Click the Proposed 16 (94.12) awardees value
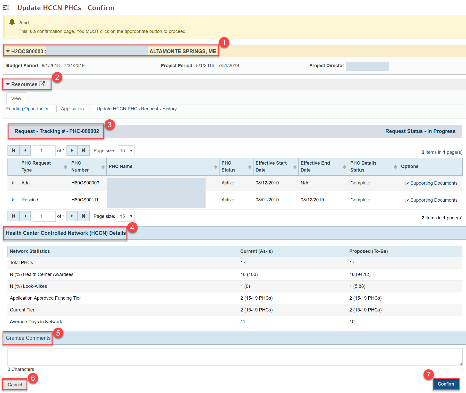The height and width of the screenshot is (393, 466). pyautogui.click(x=360, y=274)
